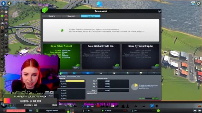
Task: Click the blue Chirper bird icon
Action: [x=99, y=4]
